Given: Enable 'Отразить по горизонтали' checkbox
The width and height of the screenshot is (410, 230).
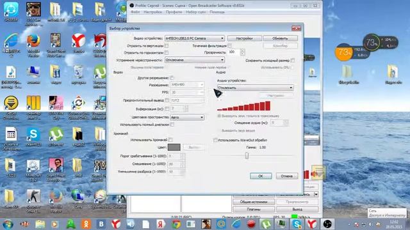Looking at the screenshot, I should [167, 52].
